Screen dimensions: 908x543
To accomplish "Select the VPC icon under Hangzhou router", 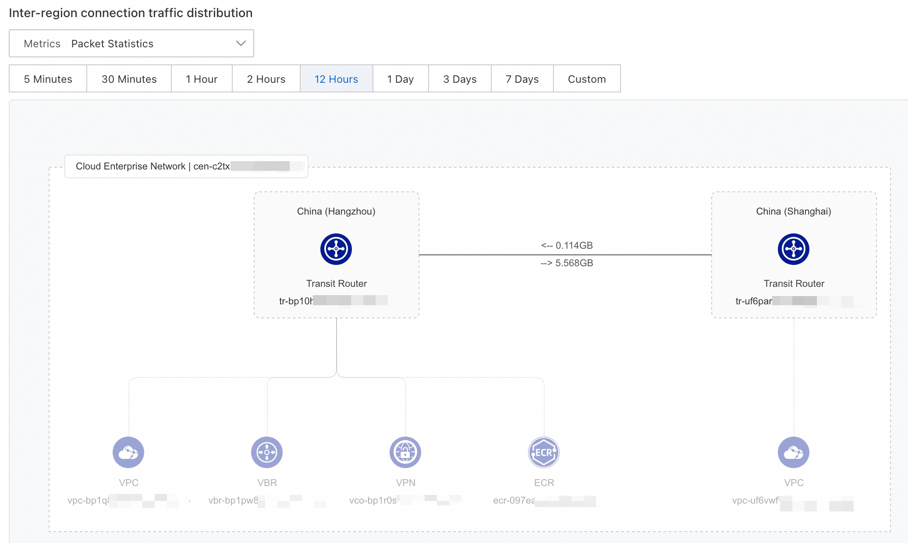I will tap(128, 452).
